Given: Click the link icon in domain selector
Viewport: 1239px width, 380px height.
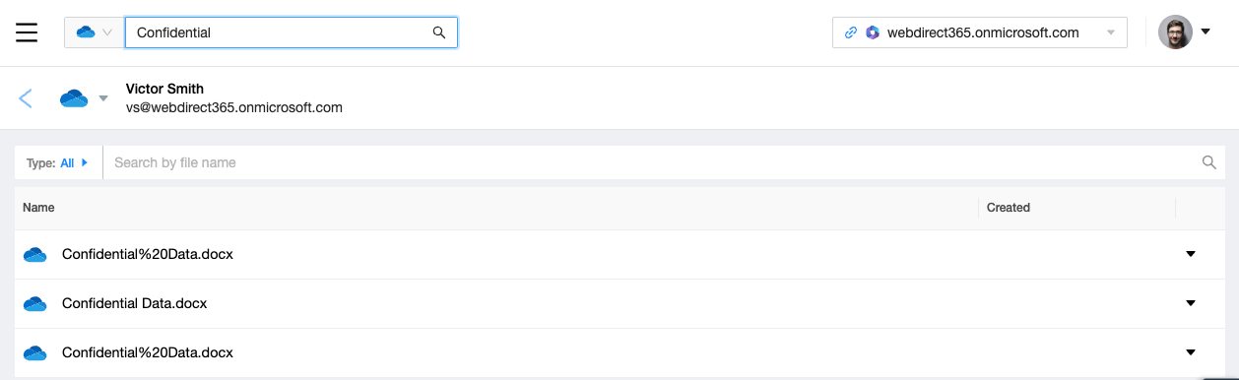Looking at the screenshot, I should (851, 32).
